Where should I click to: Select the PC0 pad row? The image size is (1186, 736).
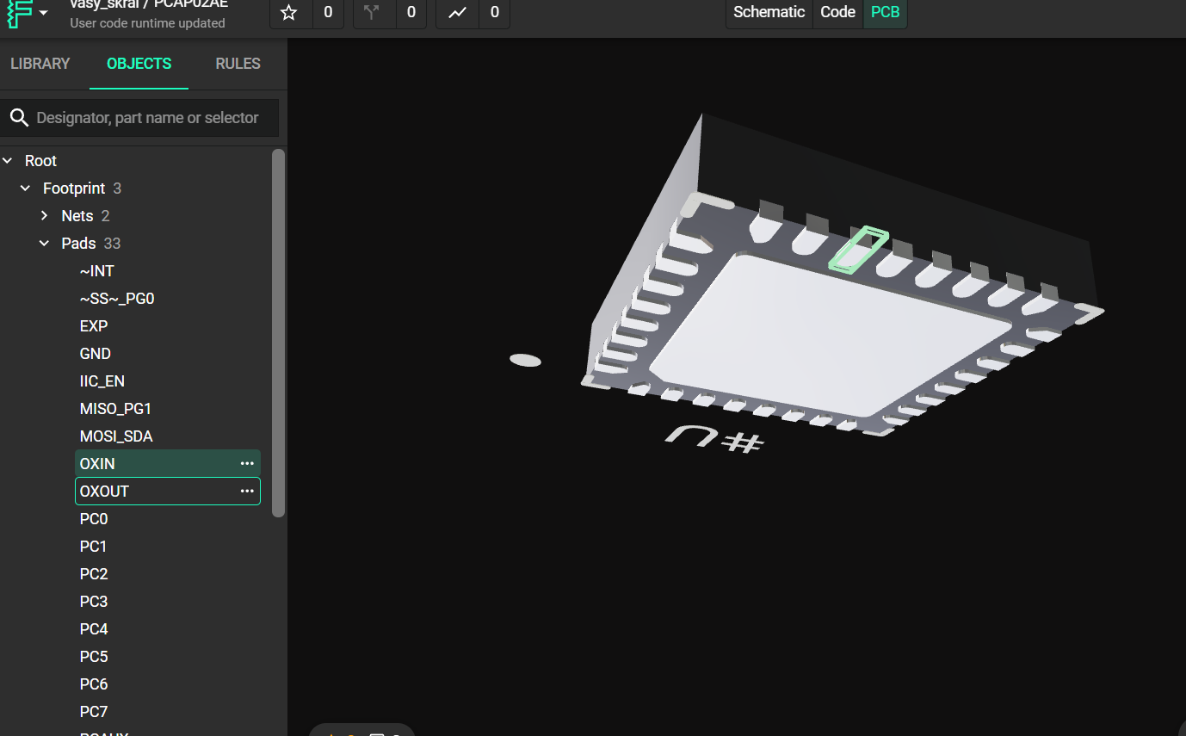click(x=168, y=519)
